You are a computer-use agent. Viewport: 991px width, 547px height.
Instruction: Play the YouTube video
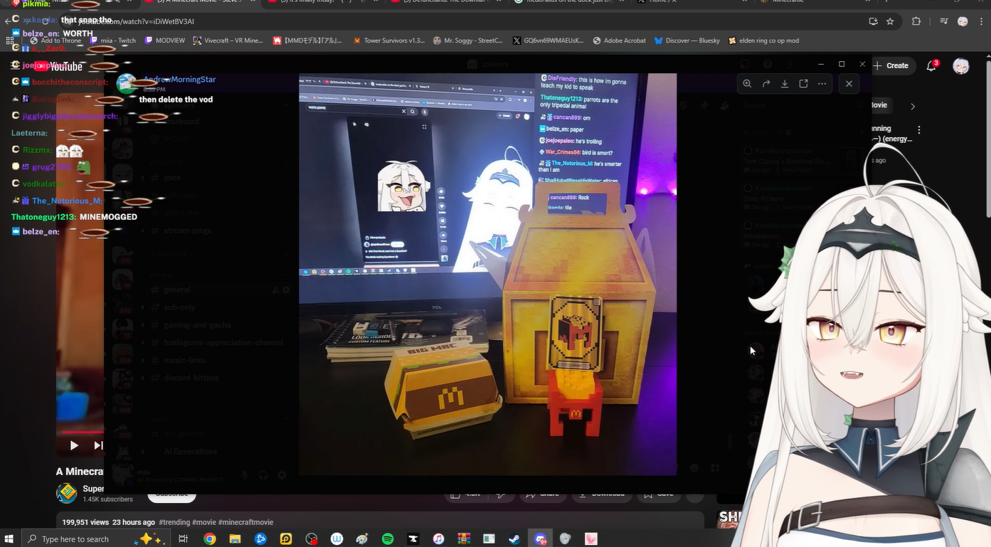74,445
